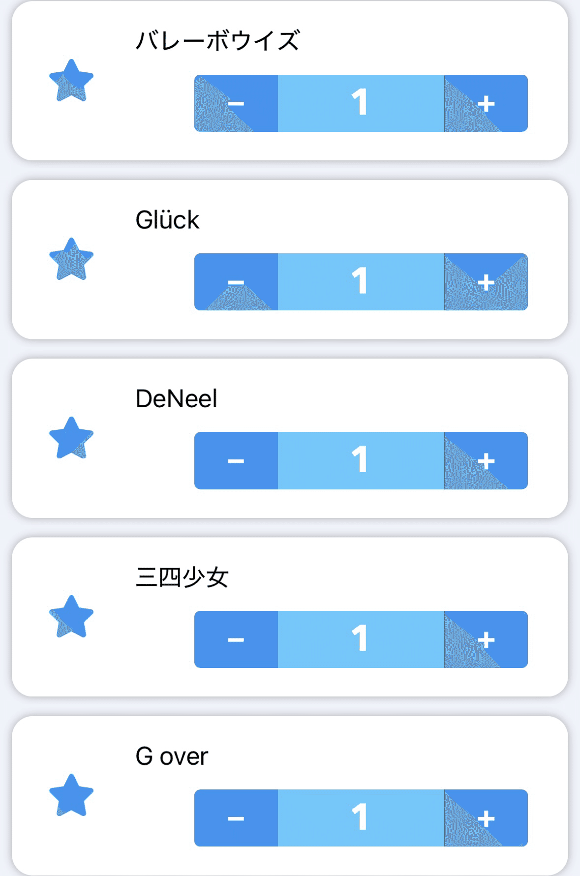Select the バレーボウイズ title text
580x876 pixels.
click(x=217, y=41)
